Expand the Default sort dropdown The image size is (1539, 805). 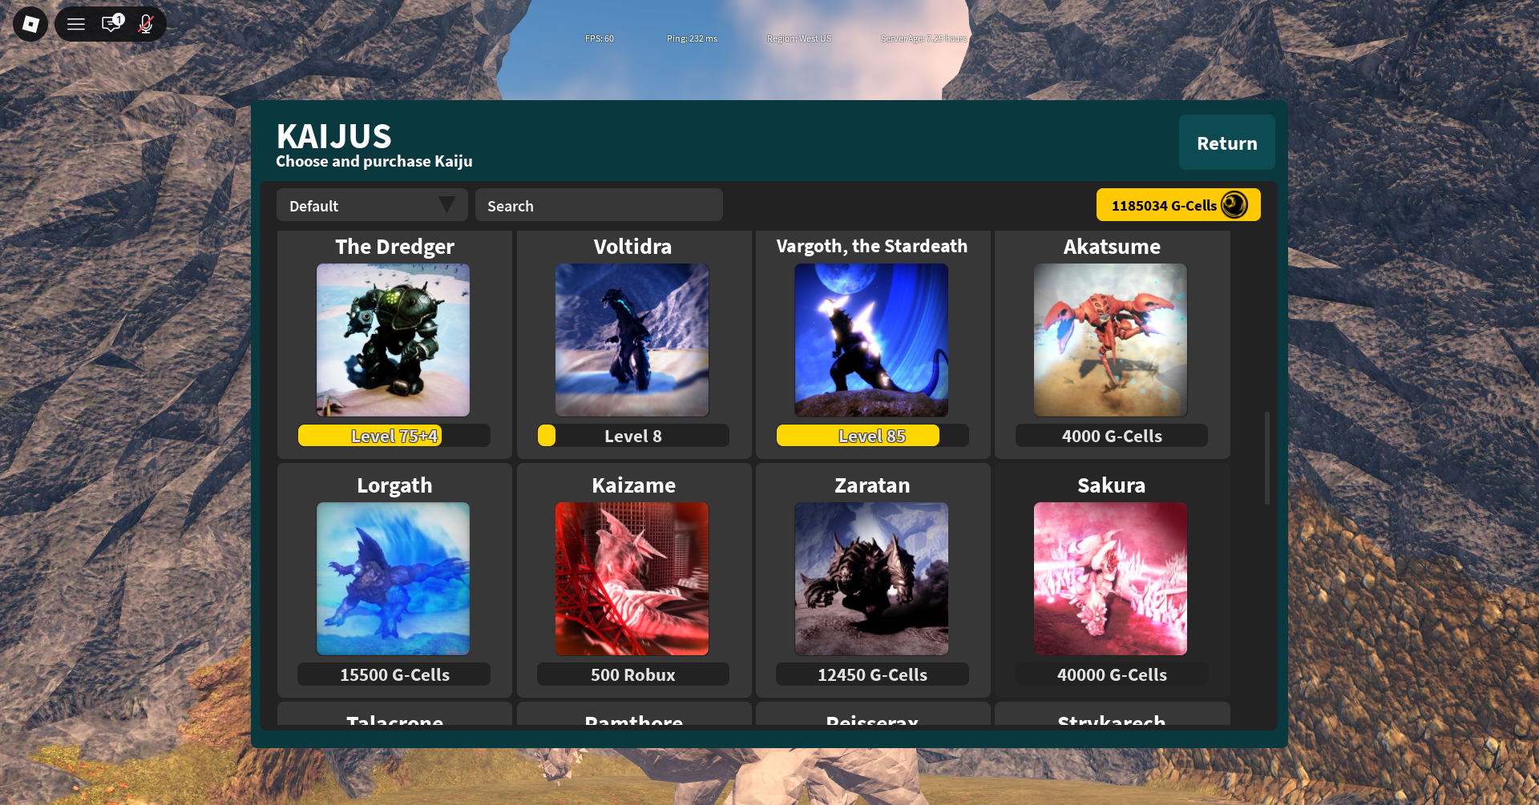372,205
